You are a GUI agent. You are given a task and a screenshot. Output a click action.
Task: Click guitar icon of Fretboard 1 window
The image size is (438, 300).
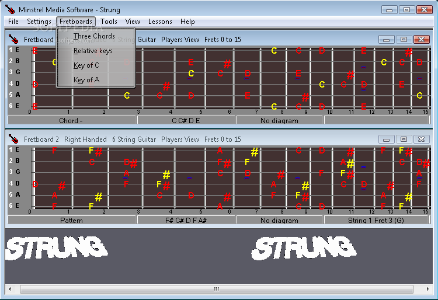pyautogui.click(x=13, y=39)
